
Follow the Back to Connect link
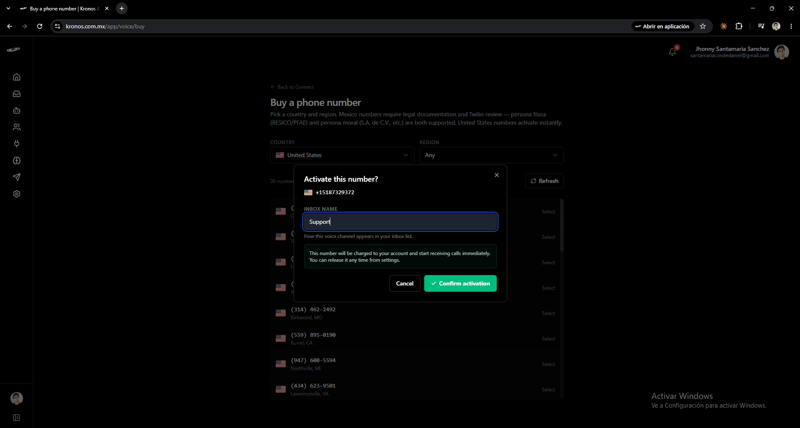(x=292, y=87)
